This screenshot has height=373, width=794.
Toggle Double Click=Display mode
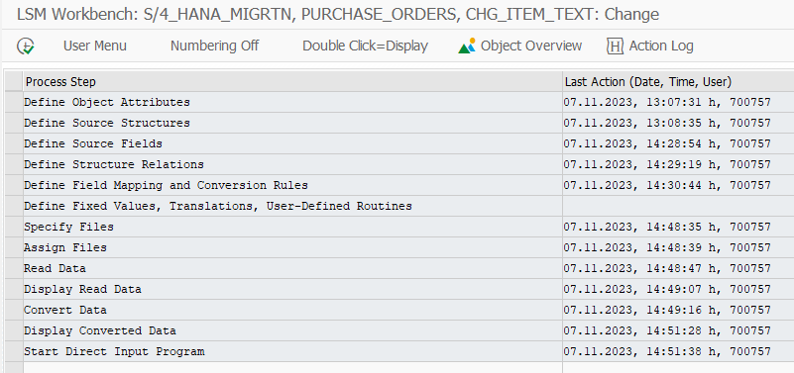click(366, 46)
